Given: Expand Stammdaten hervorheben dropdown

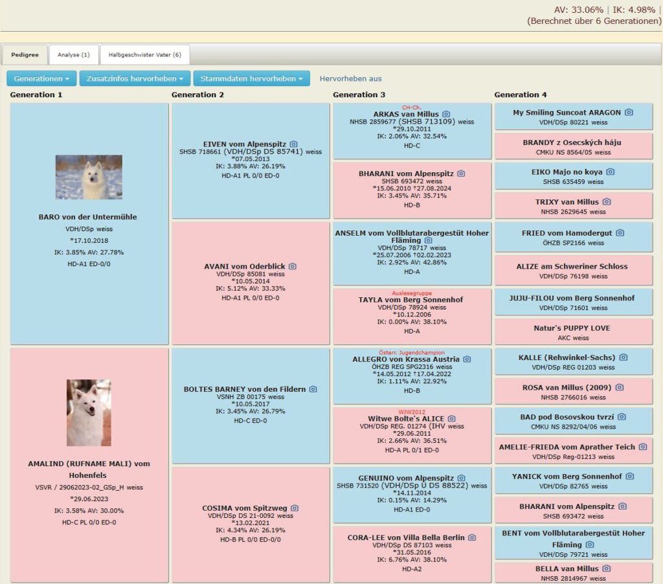Looking at the screenshot, I should coord(251,78).
